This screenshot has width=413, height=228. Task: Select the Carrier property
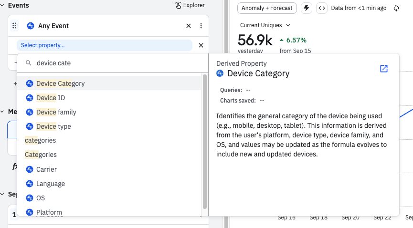(46, 169)
